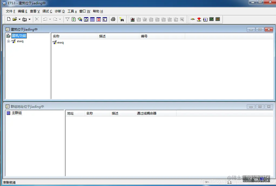This screenshot has height=186, width=276.
Task: Open the 文件 F menu
Action: coord(11,11)
